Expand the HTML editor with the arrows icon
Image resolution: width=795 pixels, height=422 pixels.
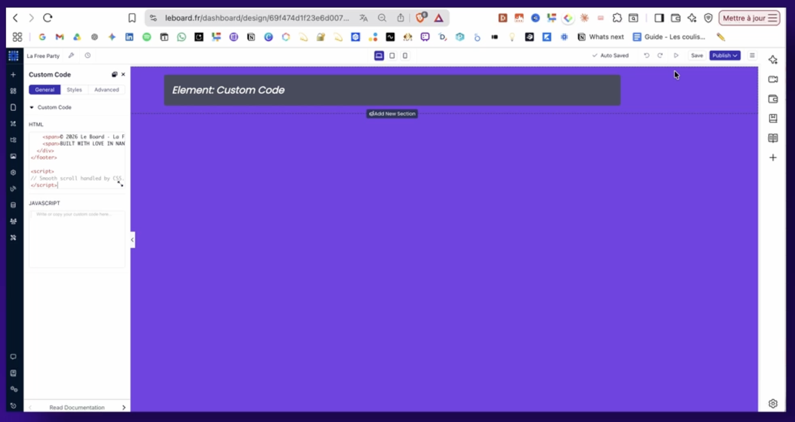[x=120, y=183]
